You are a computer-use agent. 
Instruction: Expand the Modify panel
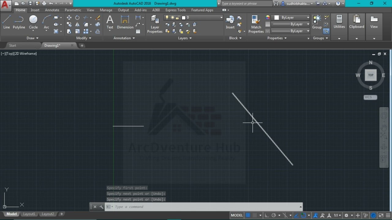coord(84,38)
